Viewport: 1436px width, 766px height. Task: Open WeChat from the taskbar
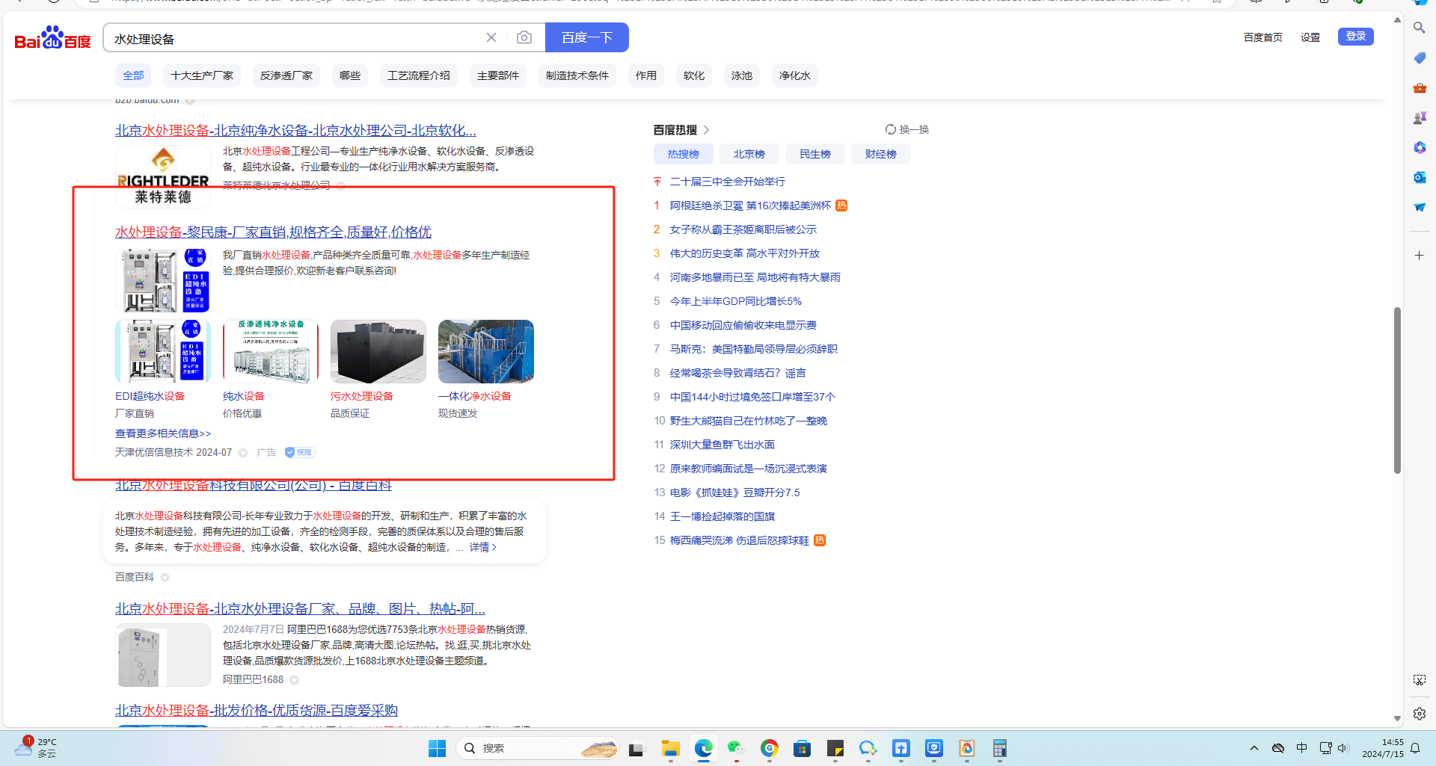[x=736, y=748]
